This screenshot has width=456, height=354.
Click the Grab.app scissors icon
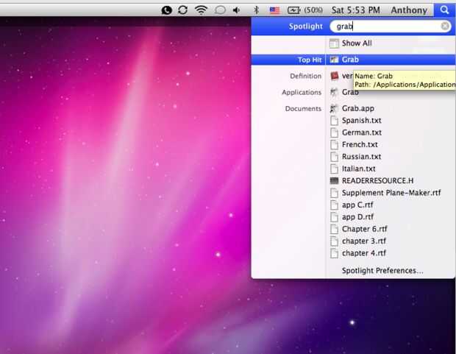pyautogui.click(x=334, y=109)
